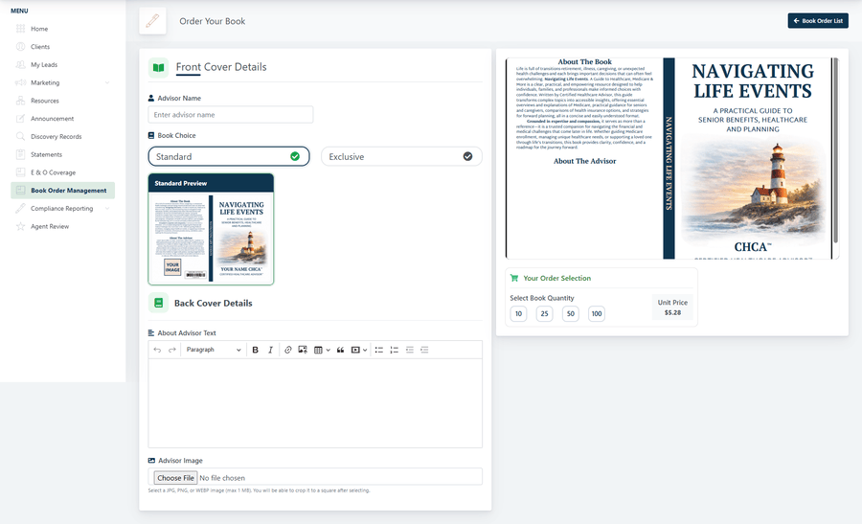The height and width of the screenshot is (524, 862).
Task: Click the pencil icon beside Order Your Book
Action: (x=153, y=21)
